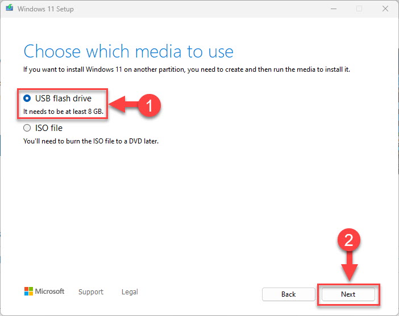The height and width of the screenshot is (316, 399).
Task: Click the 'Choose which media to use' heading
Action: pyautogui.click(x=128, y=51)
